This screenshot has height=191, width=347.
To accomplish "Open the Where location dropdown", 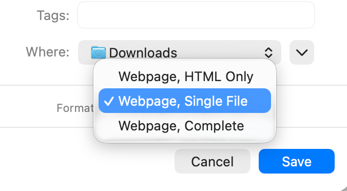I will tap(180, 52).
